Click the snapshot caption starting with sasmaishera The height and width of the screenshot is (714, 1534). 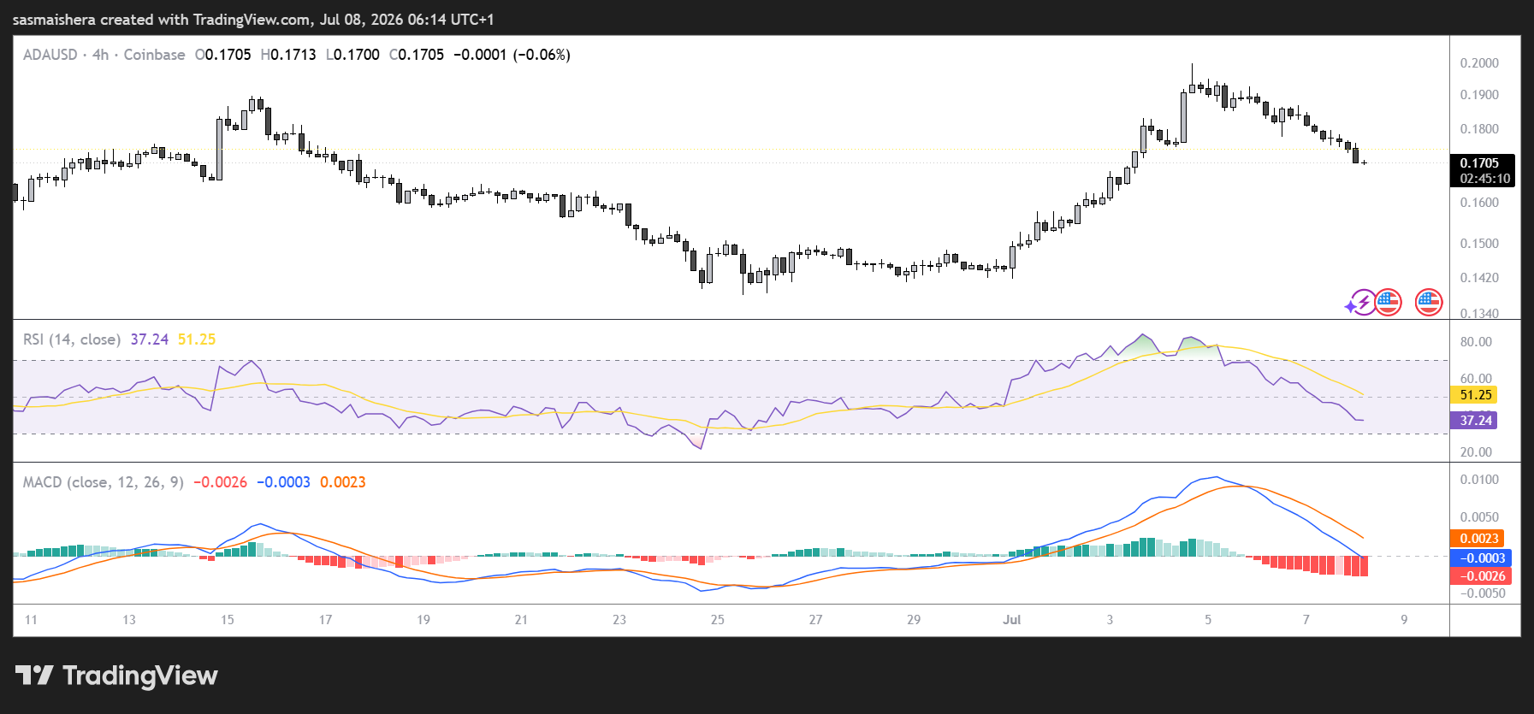point(253,19)
